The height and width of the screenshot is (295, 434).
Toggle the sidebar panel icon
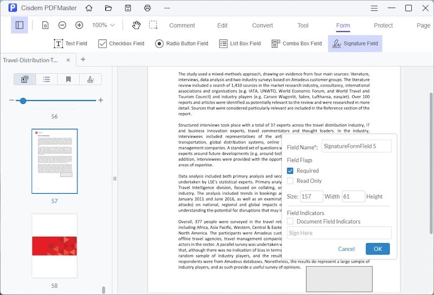pos(20,25)
